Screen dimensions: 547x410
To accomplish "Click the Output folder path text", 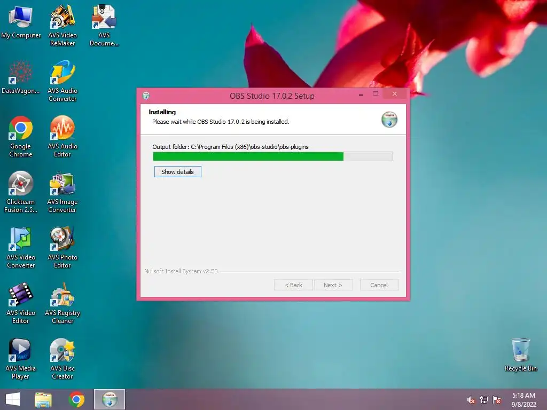I will pos(230,147).
